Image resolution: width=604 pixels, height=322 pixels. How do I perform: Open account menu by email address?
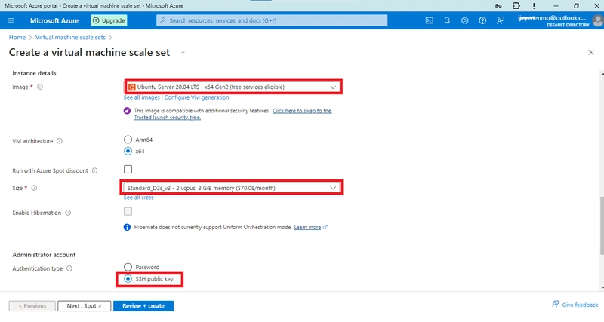[553, 18]
